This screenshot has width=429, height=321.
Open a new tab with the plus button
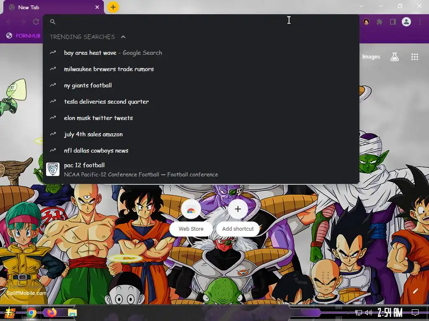(113, 8)
